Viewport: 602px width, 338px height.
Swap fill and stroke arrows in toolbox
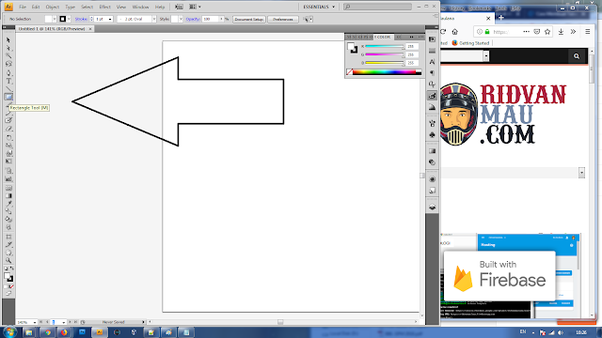[x=12, y=269]
